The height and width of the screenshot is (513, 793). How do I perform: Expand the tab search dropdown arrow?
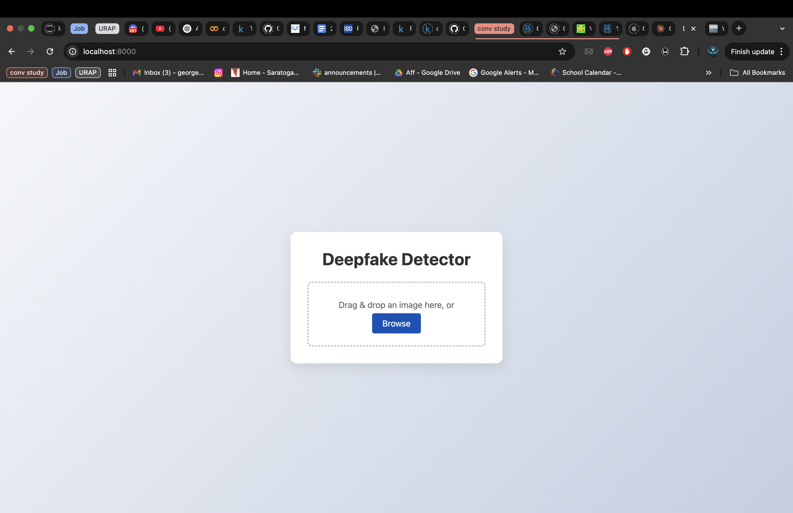(782, 28)
